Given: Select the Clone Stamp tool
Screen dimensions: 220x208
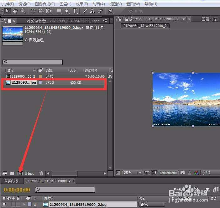Looking at the screenshot, I should pos(92,11).
